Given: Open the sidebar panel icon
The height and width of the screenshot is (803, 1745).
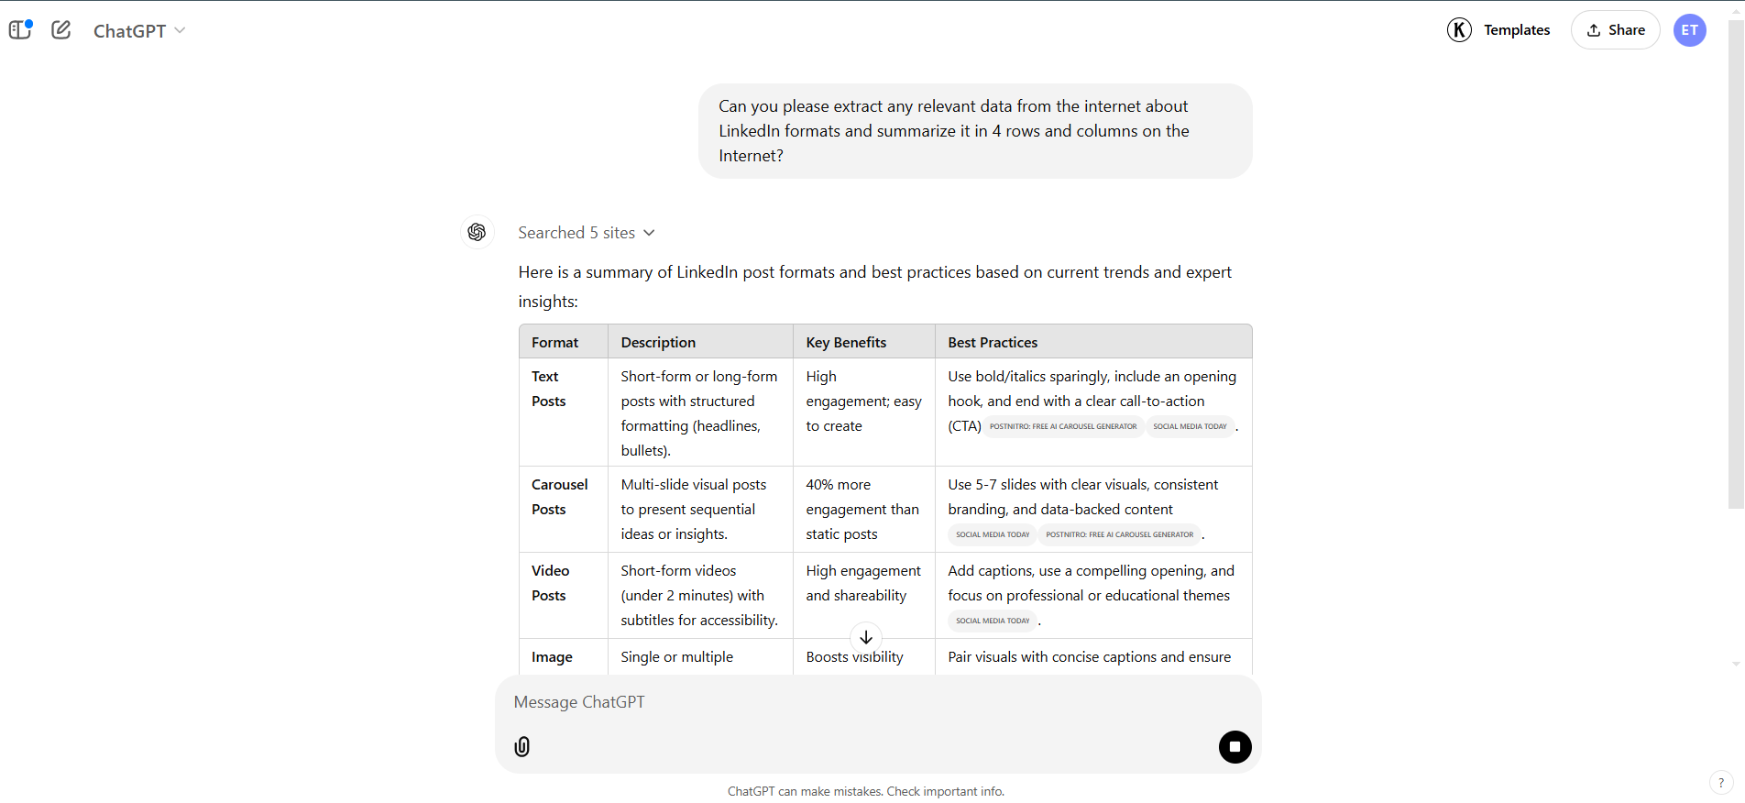Looking at the screenshot, I should point(20,30).
